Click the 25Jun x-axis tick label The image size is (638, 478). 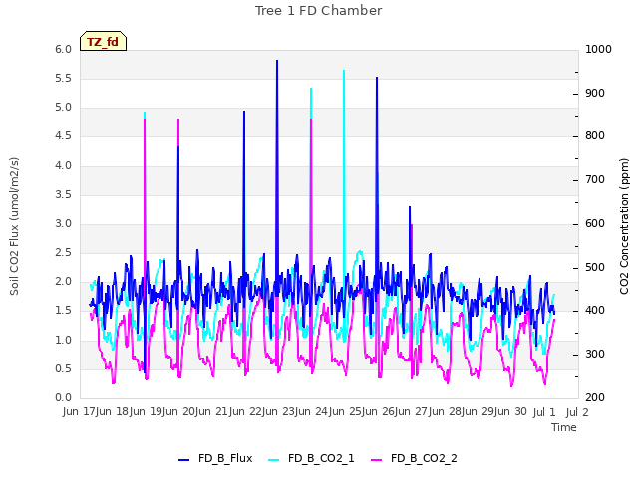(x=363, y=411)
